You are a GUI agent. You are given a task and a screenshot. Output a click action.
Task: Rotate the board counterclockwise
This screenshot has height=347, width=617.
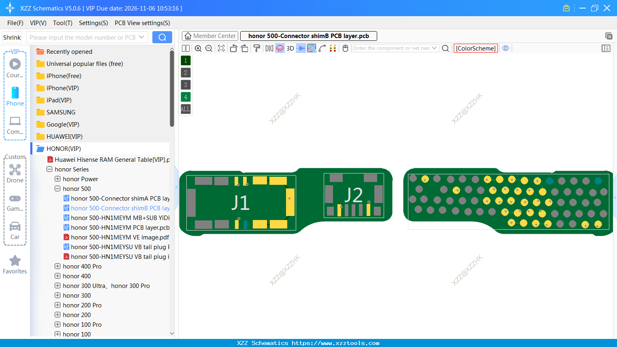[233, 48]
